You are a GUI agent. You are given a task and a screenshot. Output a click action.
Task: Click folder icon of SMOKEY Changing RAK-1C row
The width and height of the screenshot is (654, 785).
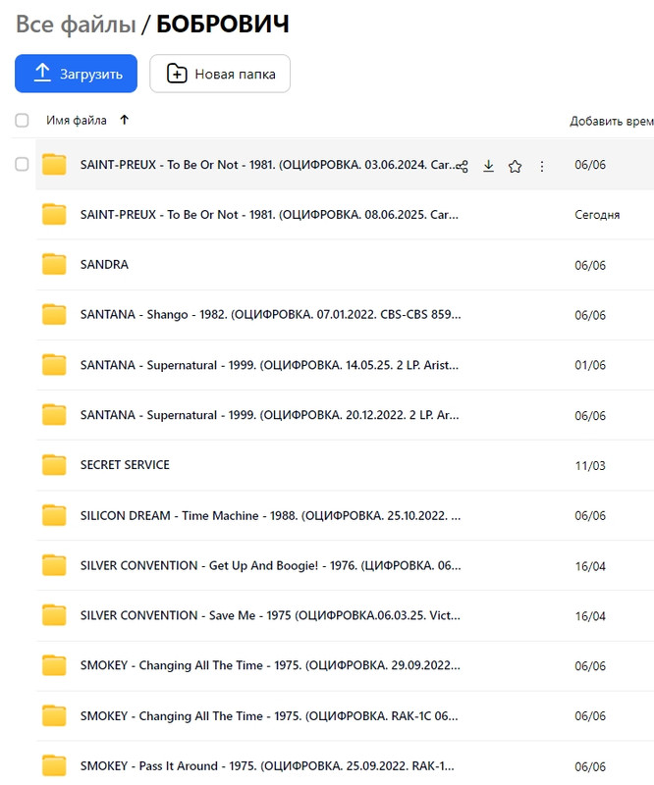coord(54,716)
